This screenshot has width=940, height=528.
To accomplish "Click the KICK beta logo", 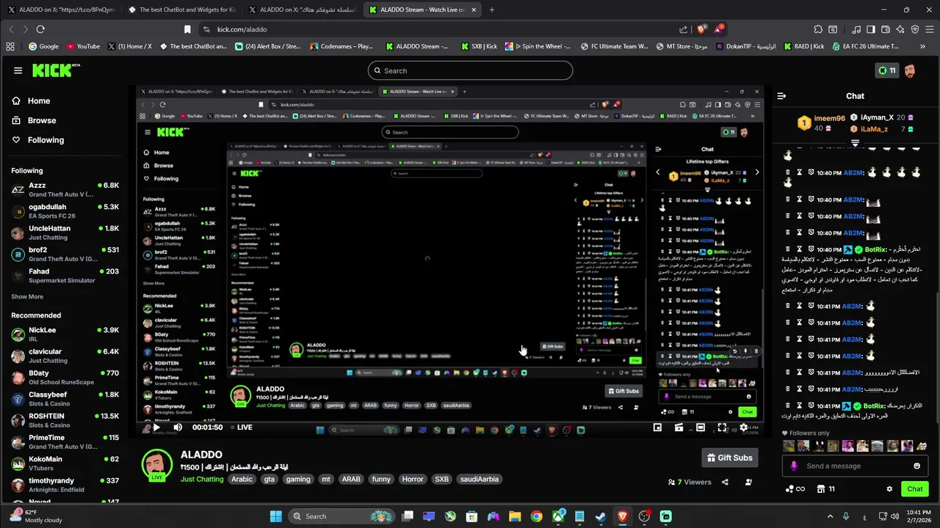I will 56,70.
